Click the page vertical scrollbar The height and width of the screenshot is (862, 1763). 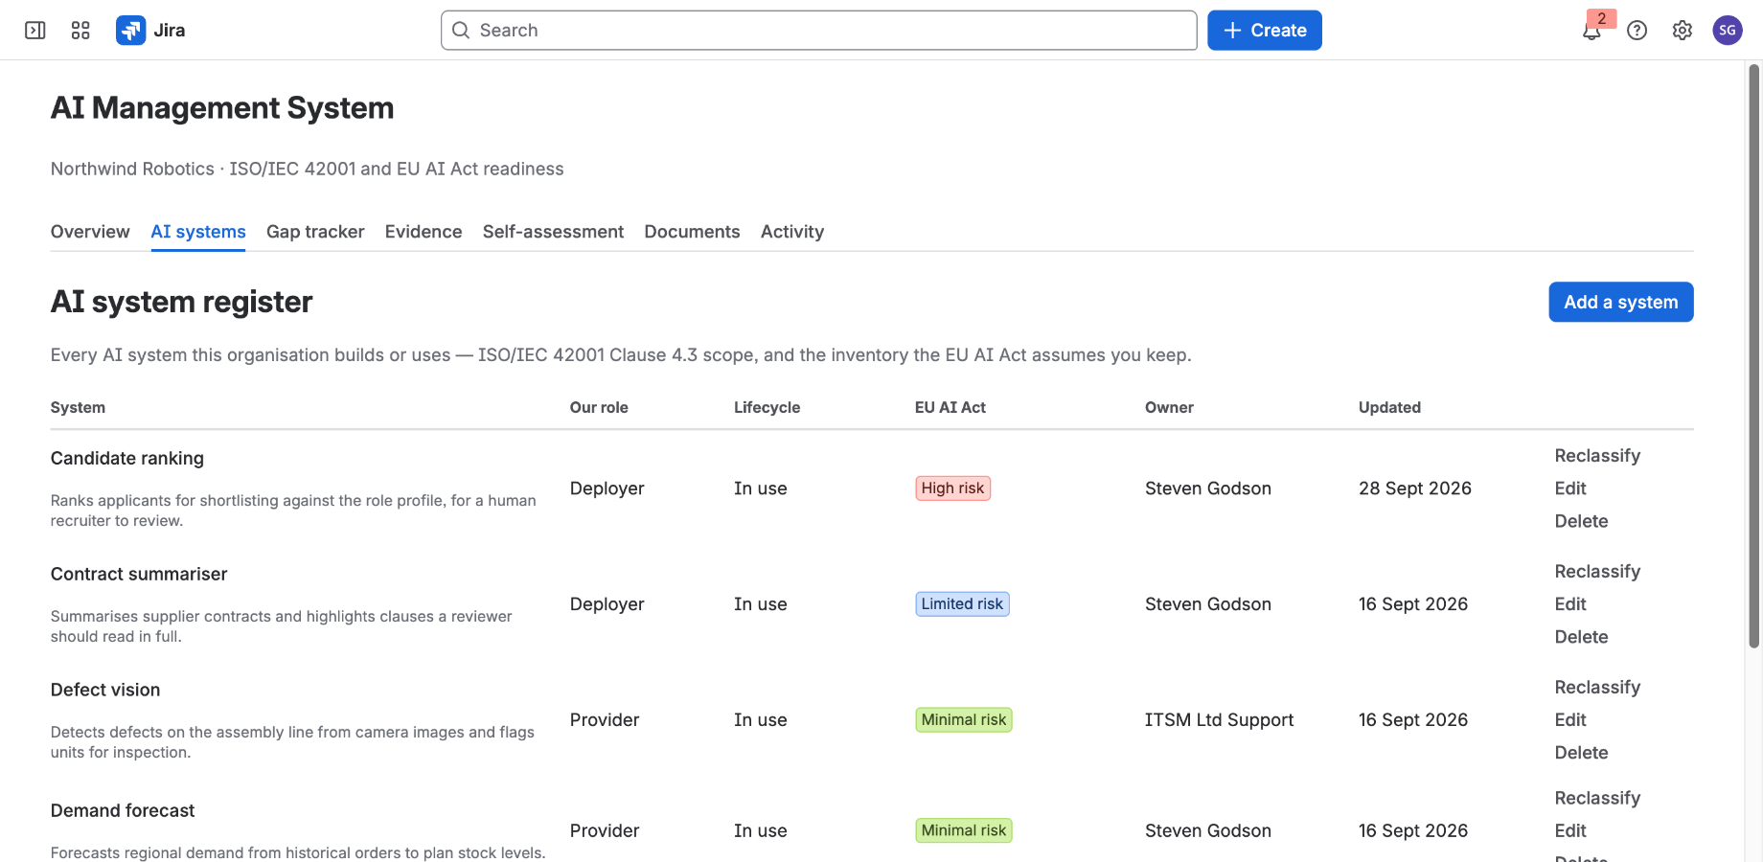coord(1754,356)
